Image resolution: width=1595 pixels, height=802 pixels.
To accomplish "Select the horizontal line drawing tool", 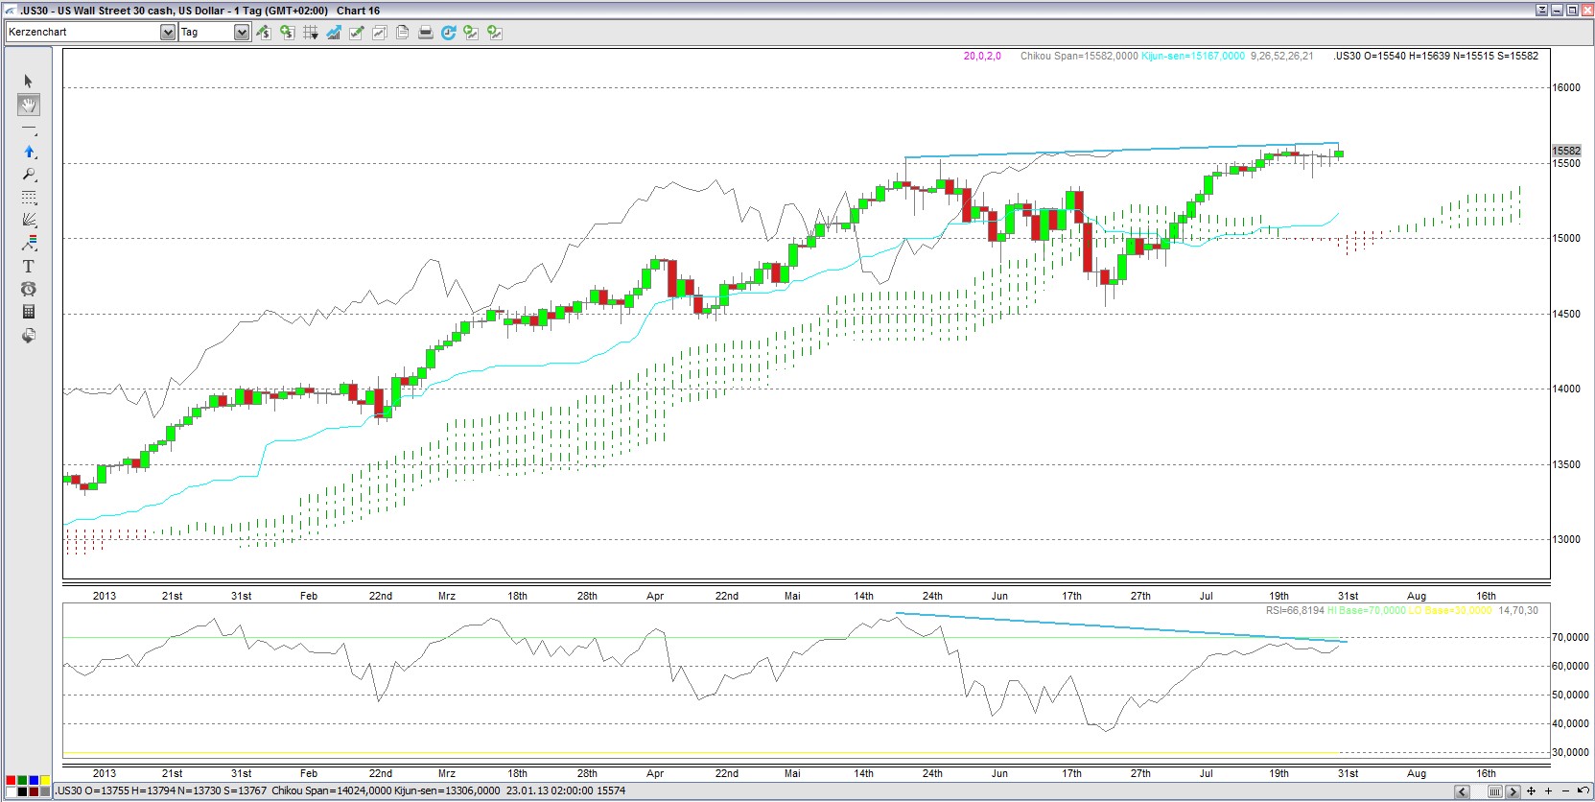I will tap(28, 128).
